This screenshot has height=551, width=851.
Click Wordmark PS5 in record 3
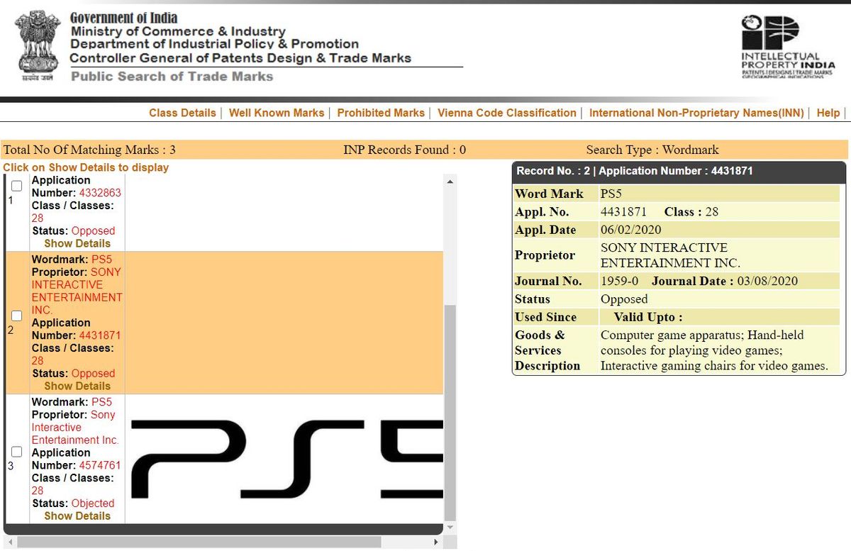tap(101, 401)
